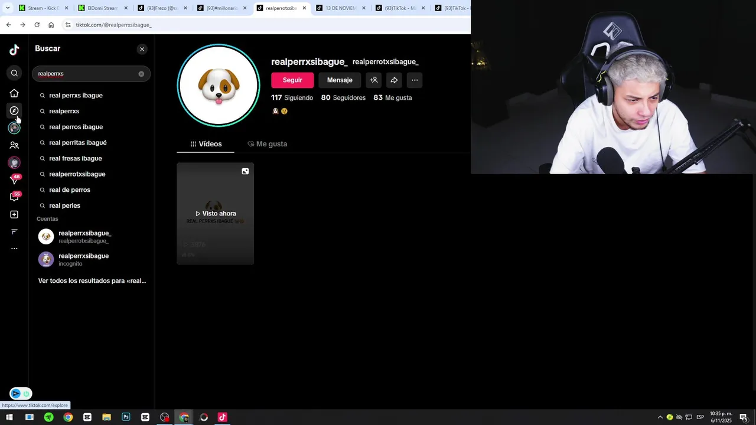Open the Friends icon in the sidebar
756x425 pixels.
[14, 145]
